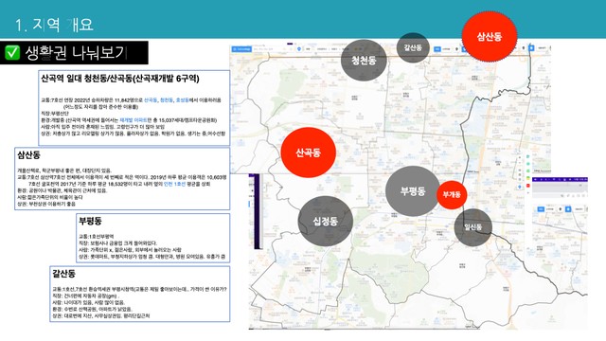
Task: Click the line 계몽산책로, 학군부평내 좋은 편
Action: tap(64, 170)
